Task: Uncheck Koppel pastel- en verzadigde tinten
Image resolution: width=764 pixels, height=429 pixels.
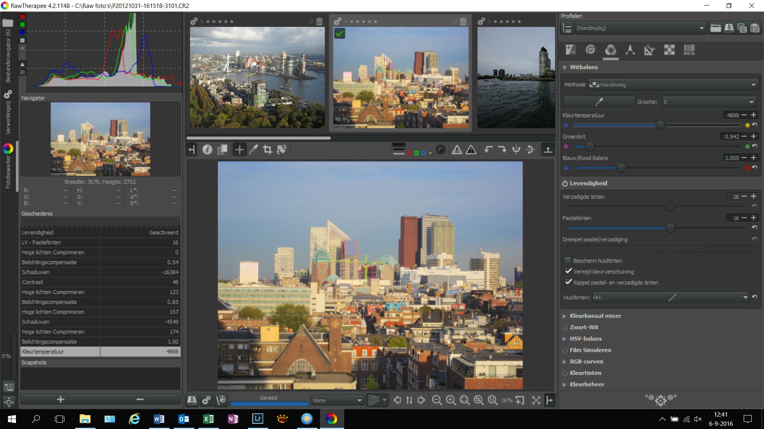Action: tap(568, 282)
